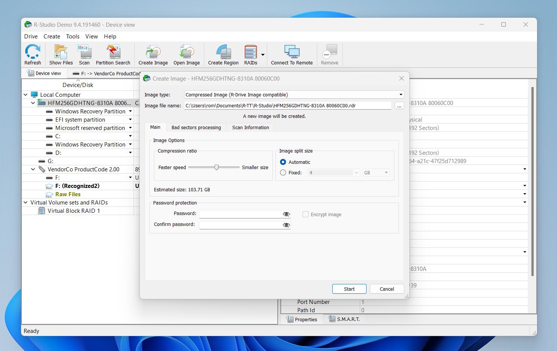The height and width of the screenshot is (351, 557).
Task: Click the Create Region tool
Action: tap(223, 54)
